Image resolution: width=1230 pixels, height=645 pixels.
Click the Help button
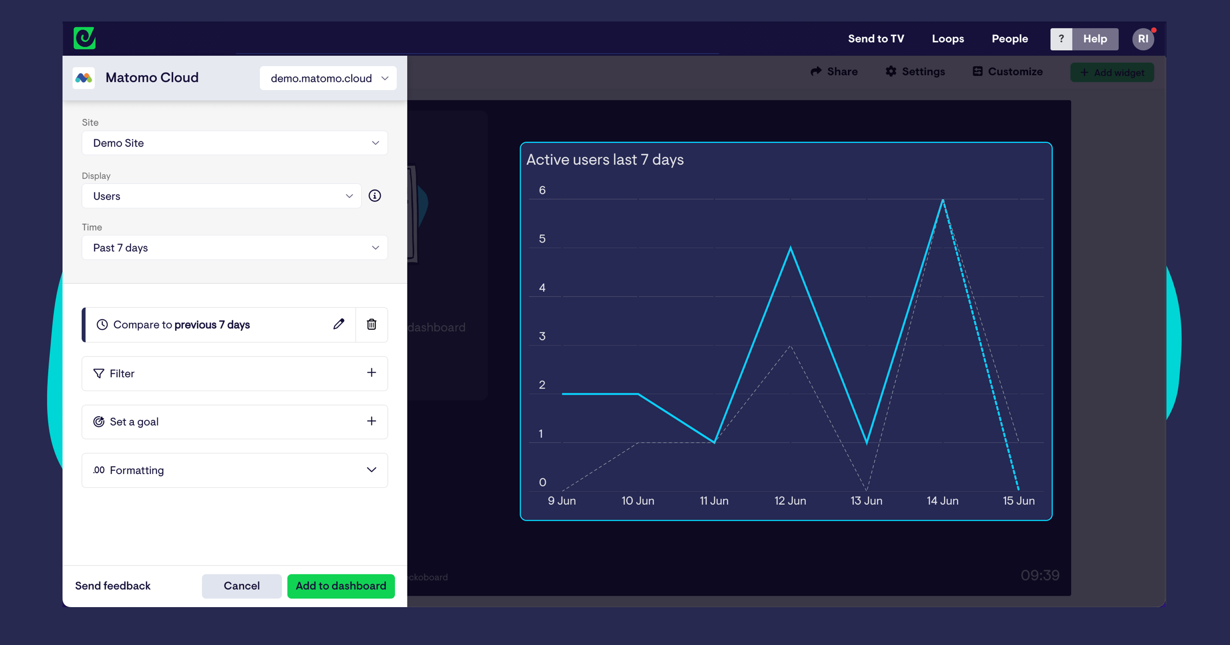click(1095, 39)
